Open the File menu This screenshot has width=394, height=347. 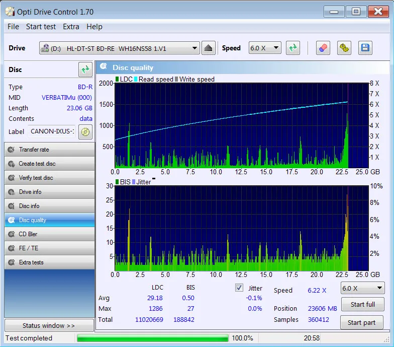(x=14, y=27)
